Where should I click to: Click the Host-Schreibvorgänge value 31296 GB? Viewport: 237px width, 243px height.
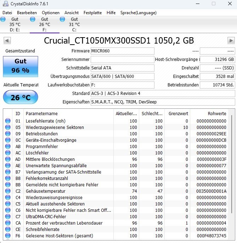218,60
